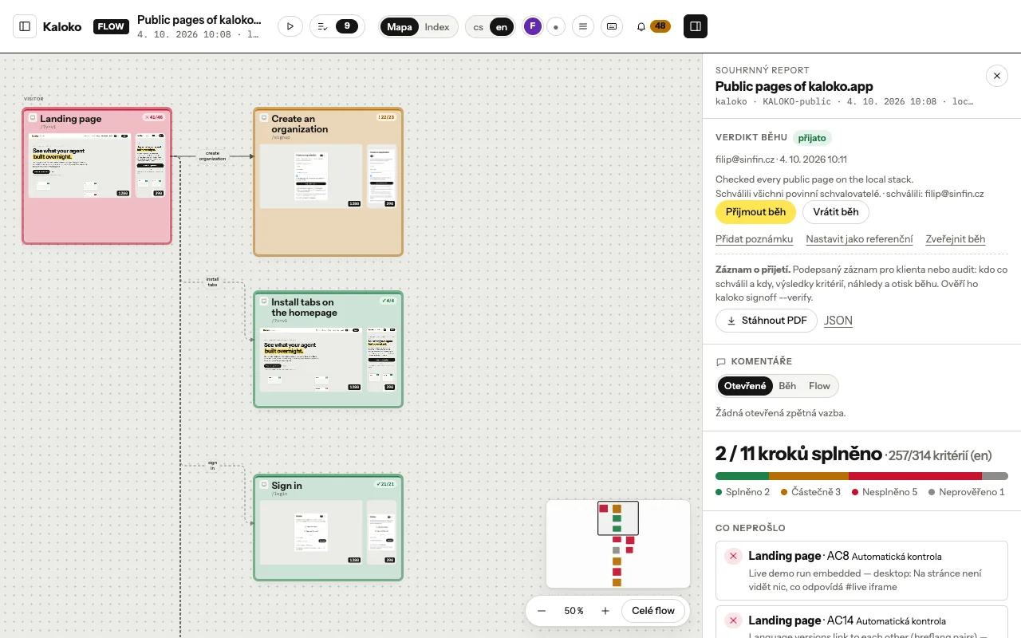The width and height of the screenshot is (1021, 638).
Task: Switch to the Mapa view
Action: 400,27
